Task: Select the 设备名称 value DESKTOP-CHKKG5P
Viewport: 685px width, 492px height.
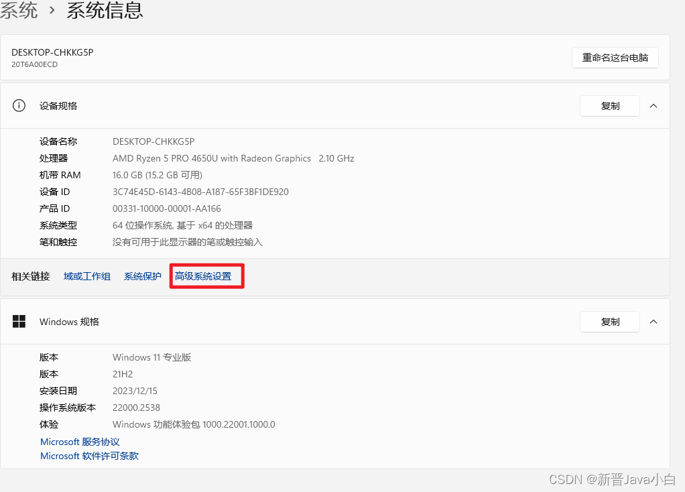Action: tap(153, 141)
